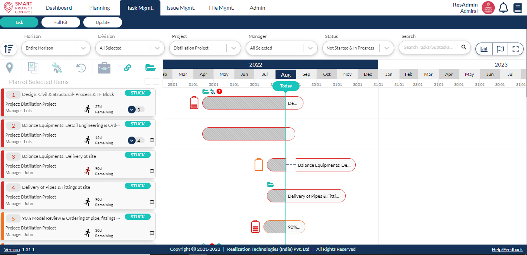Check the second box next to Plan of Selected Items

(x=155, y=82)
